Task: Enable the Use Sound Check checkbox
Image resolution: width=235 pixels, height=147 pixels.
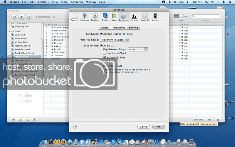Action: tap(105, 53)
